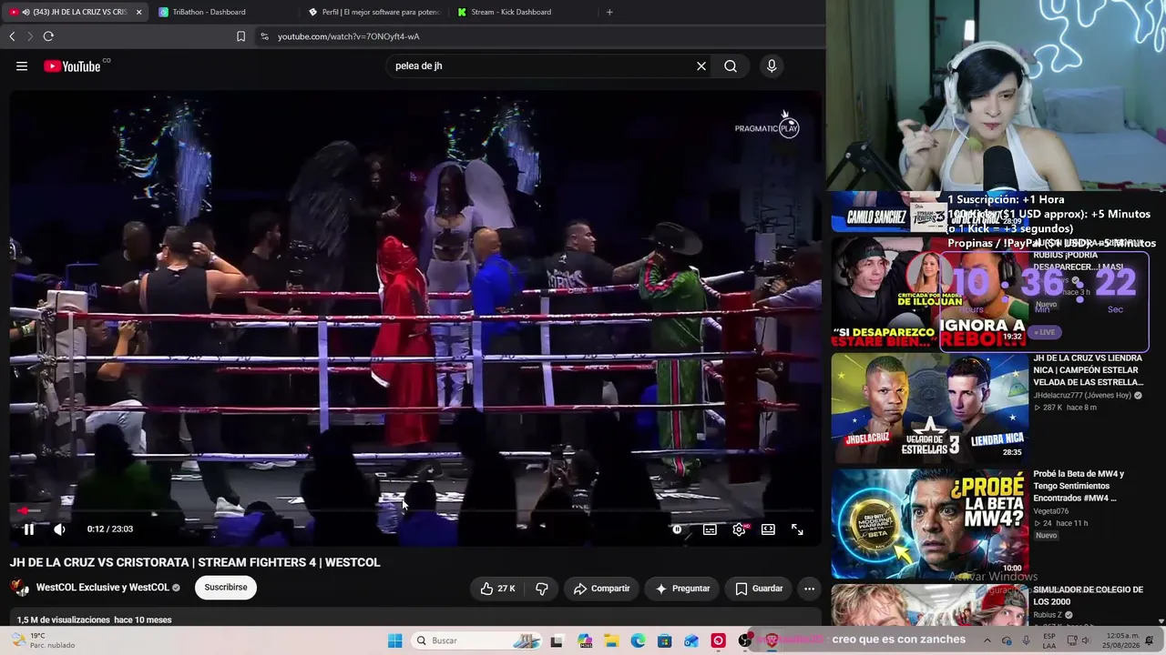
Task: Open Task View on the taskbar
Action: click(x=557, y=640)
